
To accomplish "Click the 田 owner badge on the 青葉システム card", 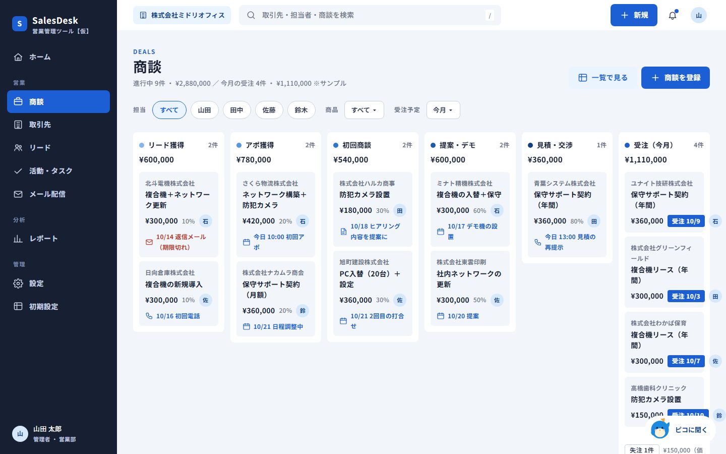I will [594, 221].
